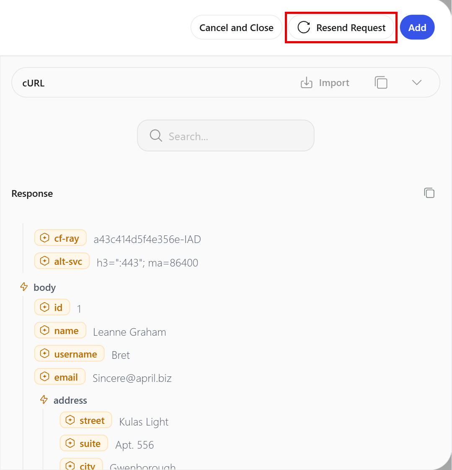Click the hexagon icon on street pill
Viewport: 452px width, 470px height.
pyautogui.click(x=70, y=420)
